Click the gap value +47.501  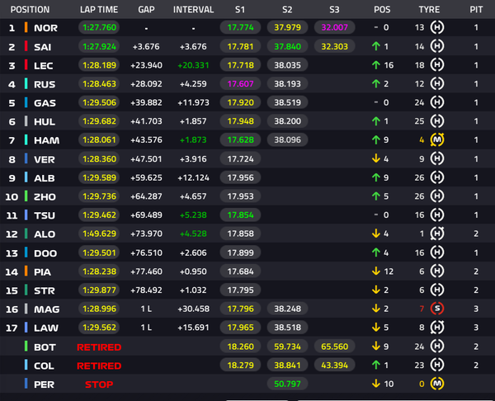[x=146, y=158]
